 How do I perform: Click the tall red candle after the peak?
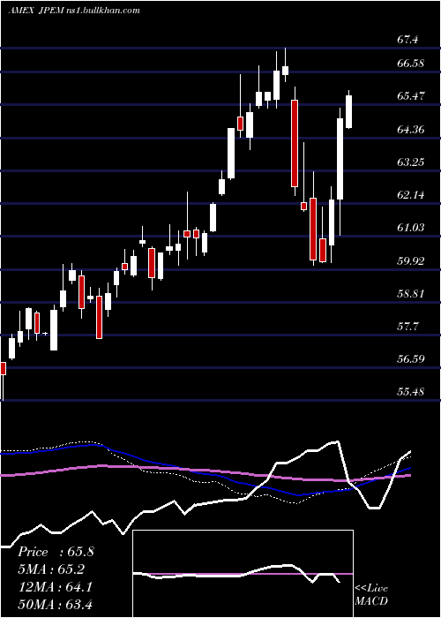pyautogui.click(x=295, y=143)
